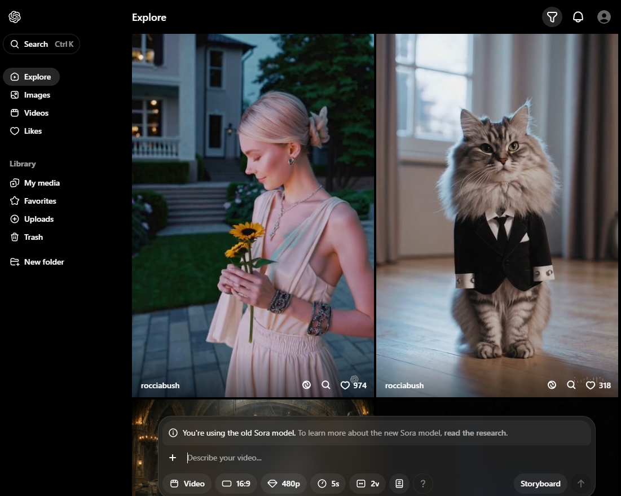Click the plus icon to attach media
Image resolution: width=621 pixels, height=496 pixels.
tap(173, 458)
